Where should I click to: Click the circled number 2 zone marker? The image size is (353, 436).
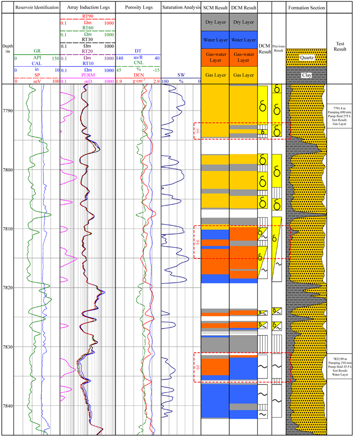tap(198, 241)
